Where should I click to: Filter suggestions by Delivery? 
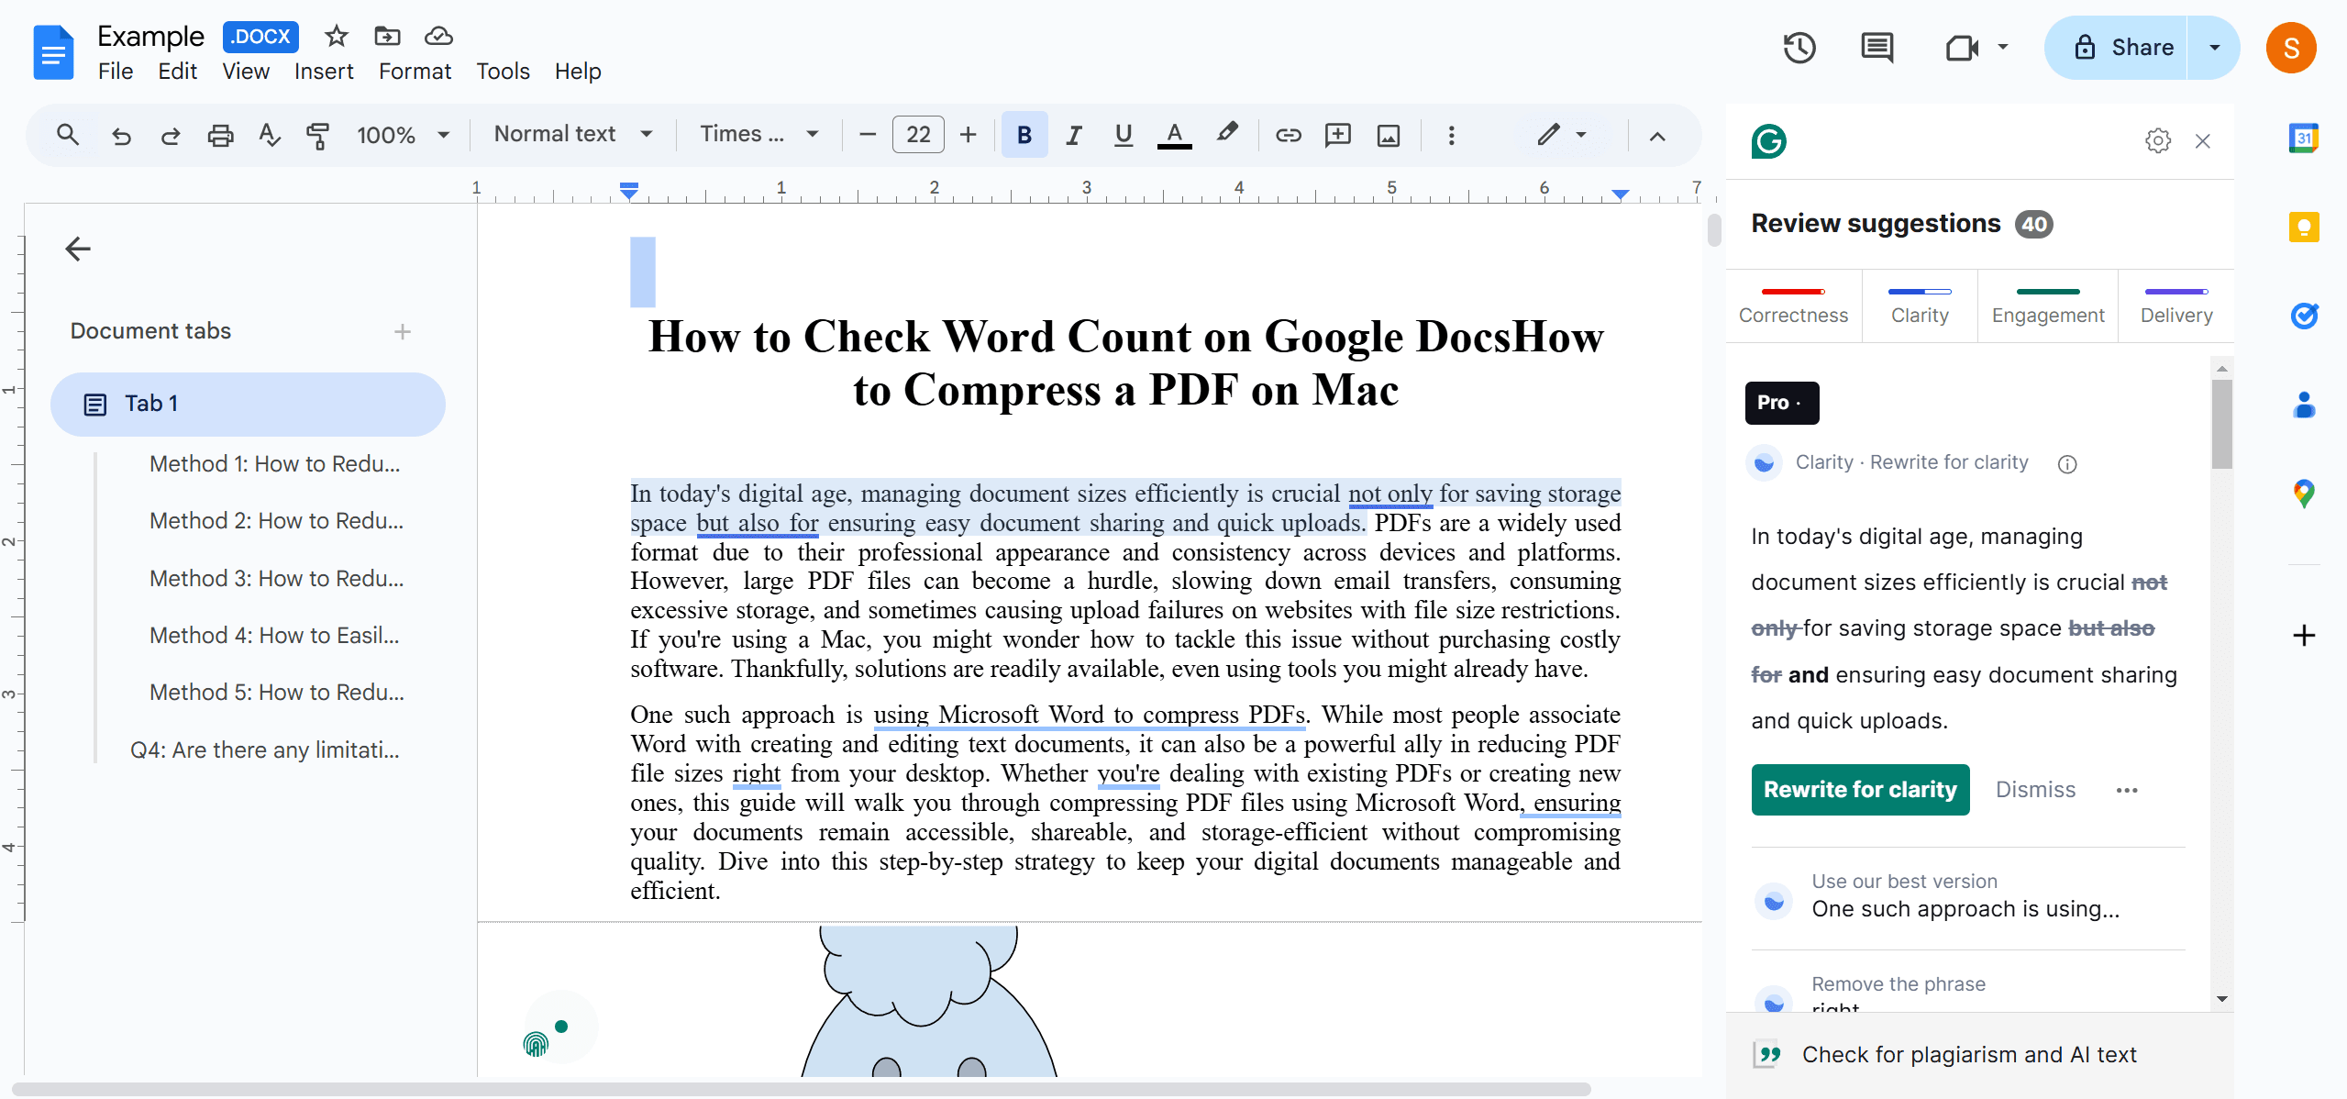tap(2175, 305)
